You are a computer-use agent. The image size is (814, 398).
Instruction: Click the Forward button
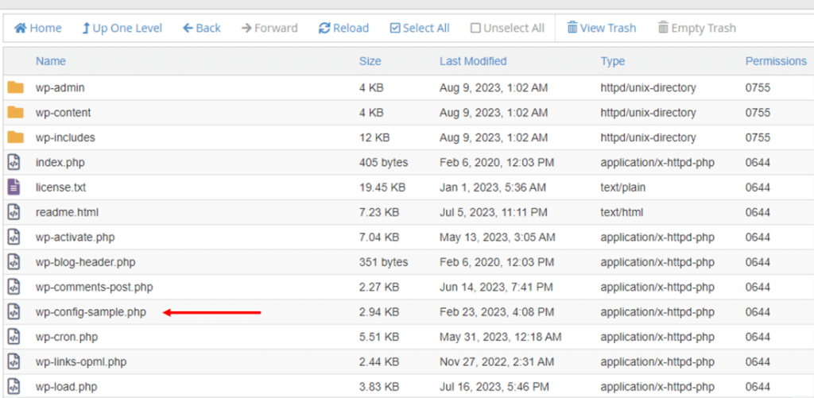[x=270, y=28]
